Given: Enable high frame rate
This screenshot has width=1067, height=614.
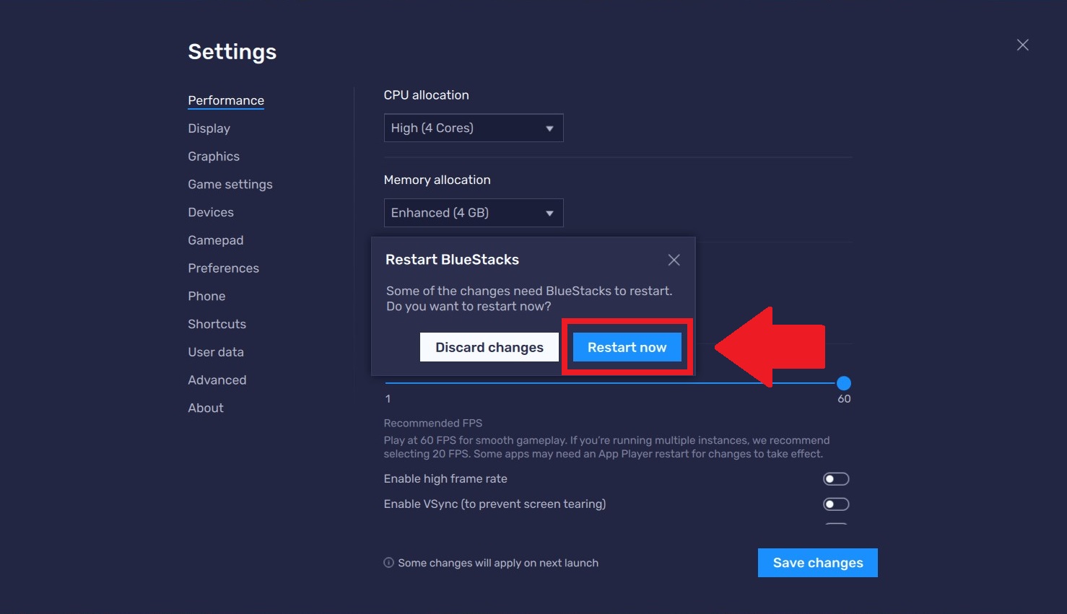Looking at the screenshot, I should pos(835,478).
